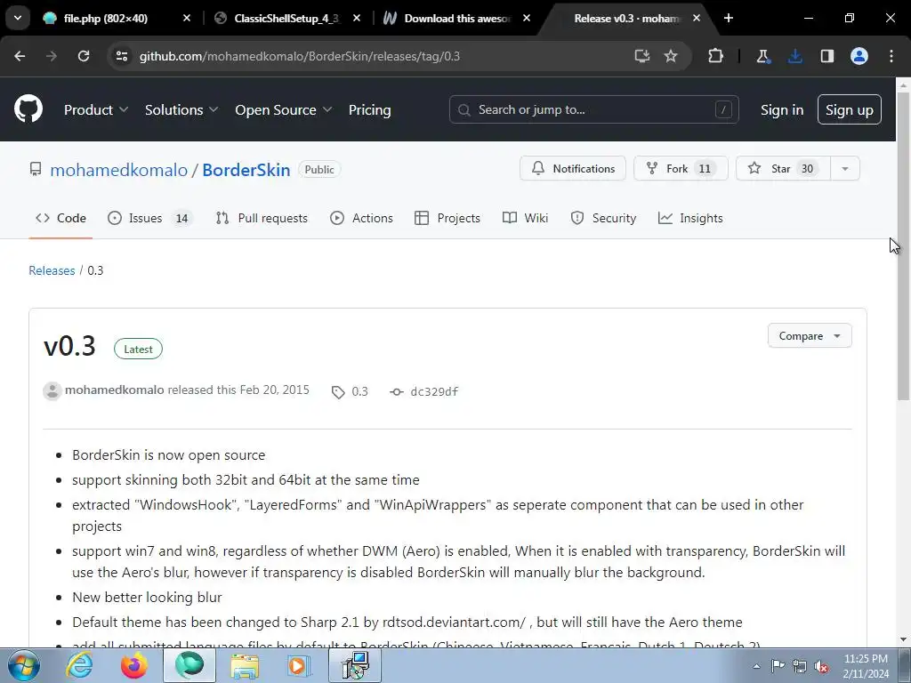Screen dimensions: 911x683
Task: Open a new tab with plus button
Action: [729, 18]
